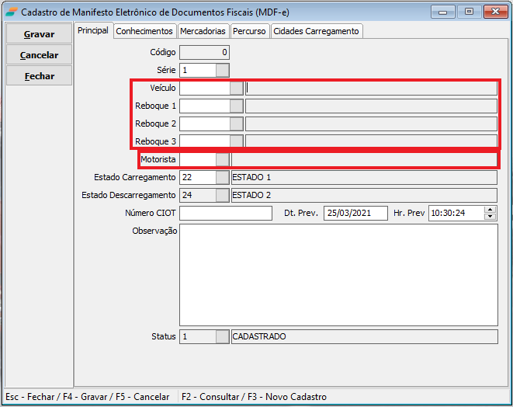513x407 pixels.
Task: Open Estado Descarregamento lookup button
Action: [x=223, y=195]
